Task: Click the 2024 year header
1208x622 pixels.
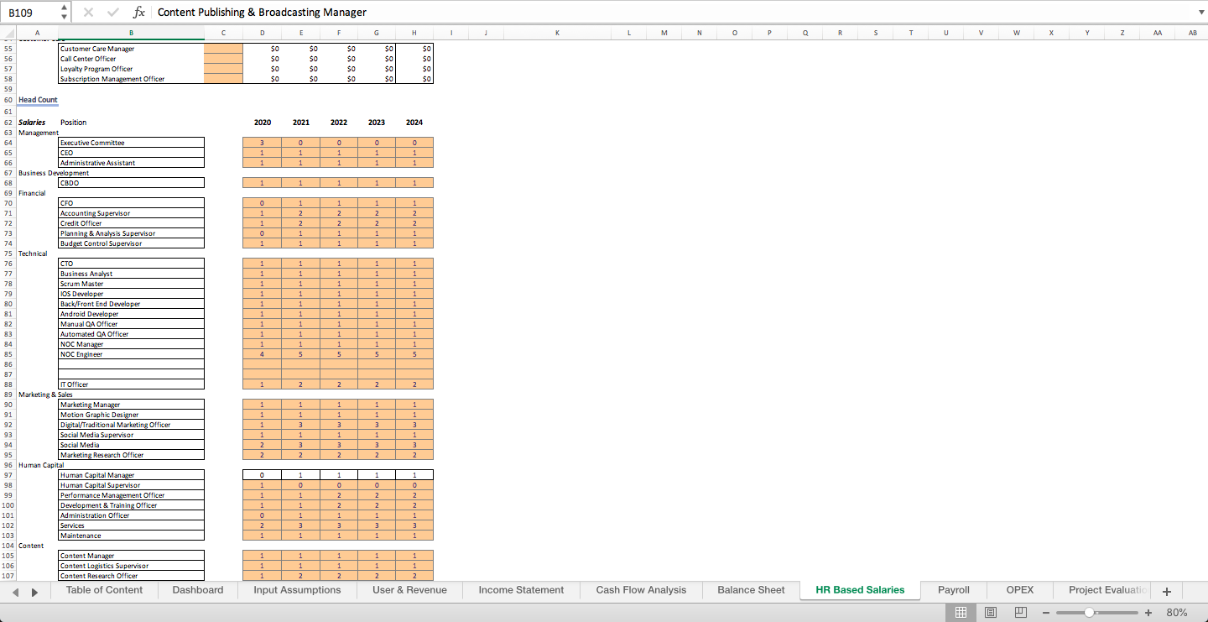Action: 414,123
